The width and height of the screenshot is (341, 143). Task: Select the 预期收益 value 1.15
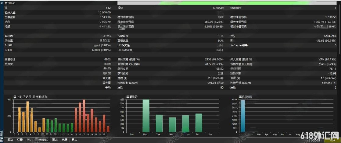click(221, 36)
